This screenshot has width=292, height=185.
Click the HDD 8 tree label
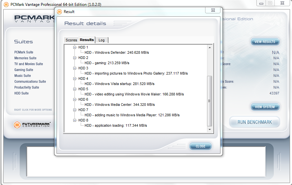coord(83,120)
